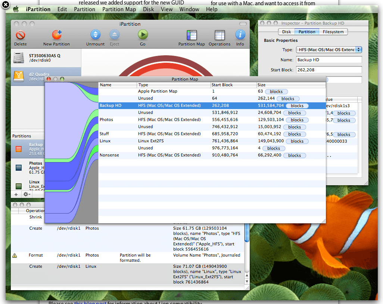Open blocks unit popup for Stuff row

295,134
